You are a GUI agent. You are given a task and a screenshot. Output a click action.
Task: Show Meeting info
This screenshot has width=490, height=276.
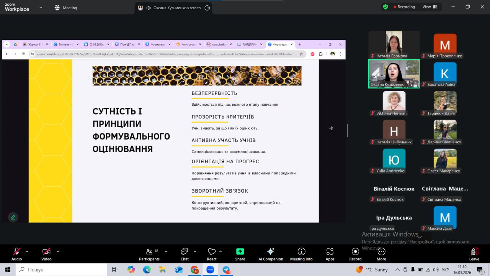point(301,254)
